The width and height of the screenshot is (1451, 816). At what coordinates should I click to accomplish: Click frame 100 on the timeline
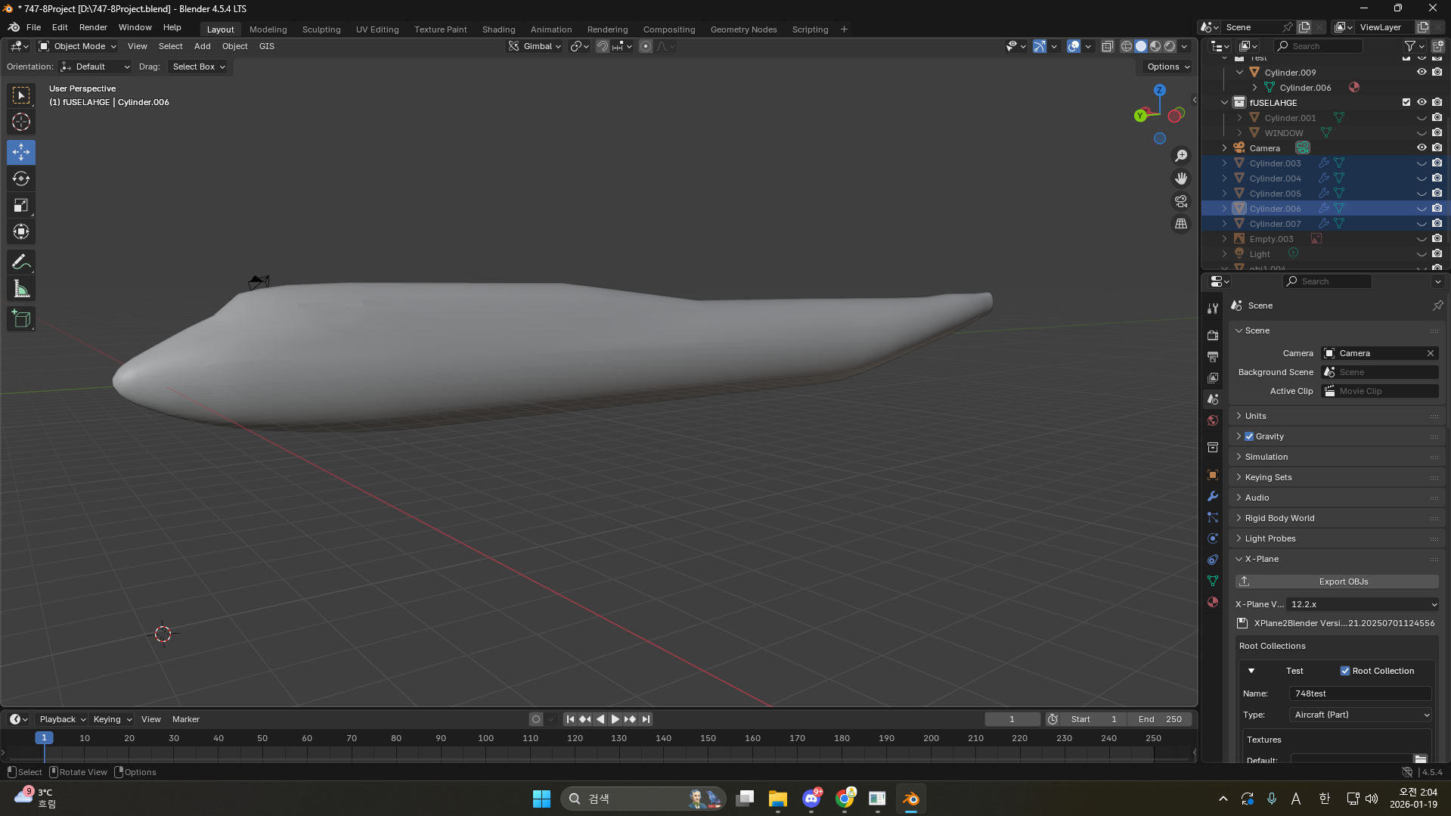pyautogui.click(x=485, y=738)
